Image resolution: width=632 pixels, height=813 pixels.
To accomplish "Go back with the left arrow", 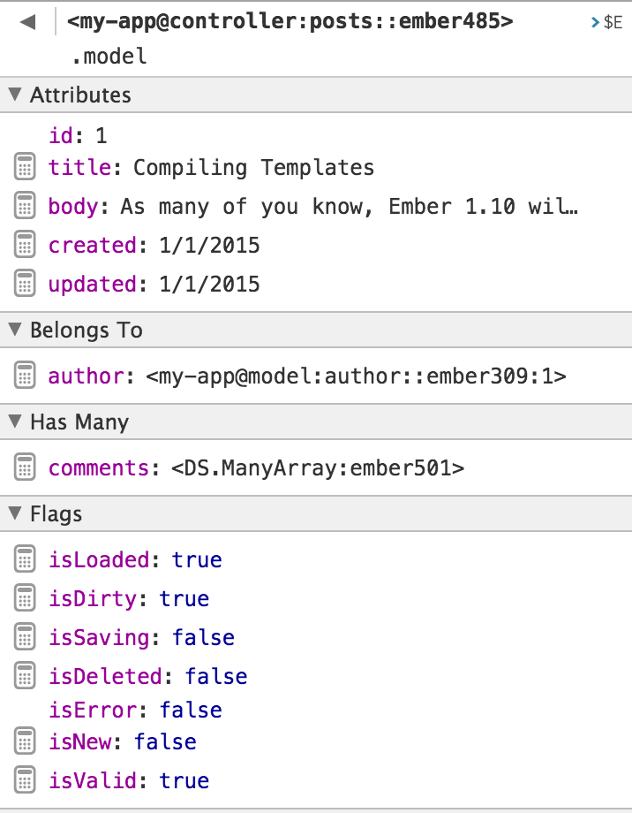I will (x=27, y=22).
